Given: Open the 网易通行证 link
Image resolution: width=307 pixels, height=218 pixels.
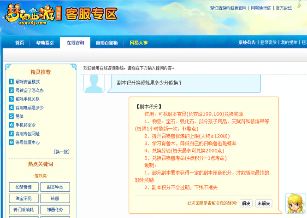Looking at the screenshot, I should 261,8.
